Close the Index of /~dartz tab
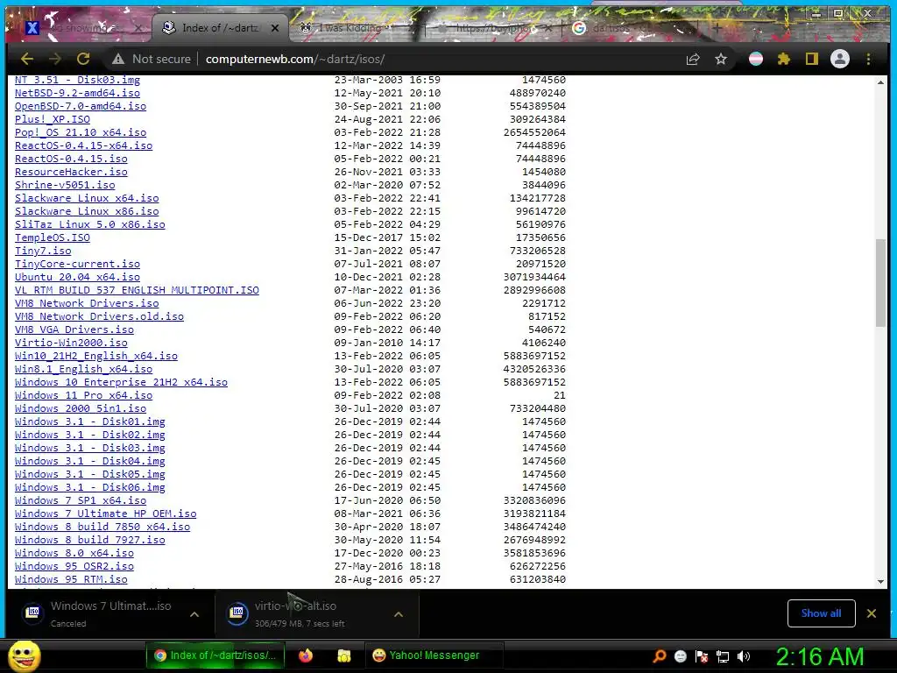 click(x=275, y=27)
